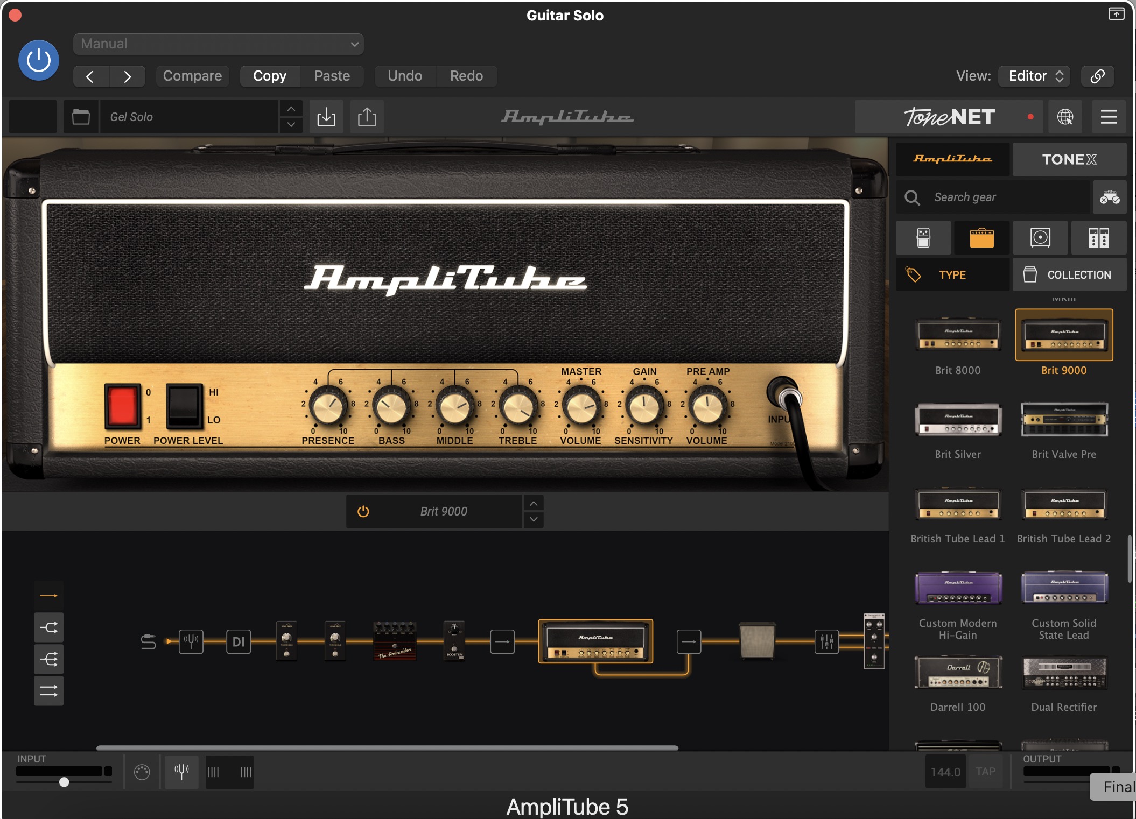Click the globe web icon
The image size is (1136, 819).
click(1065, 117)
